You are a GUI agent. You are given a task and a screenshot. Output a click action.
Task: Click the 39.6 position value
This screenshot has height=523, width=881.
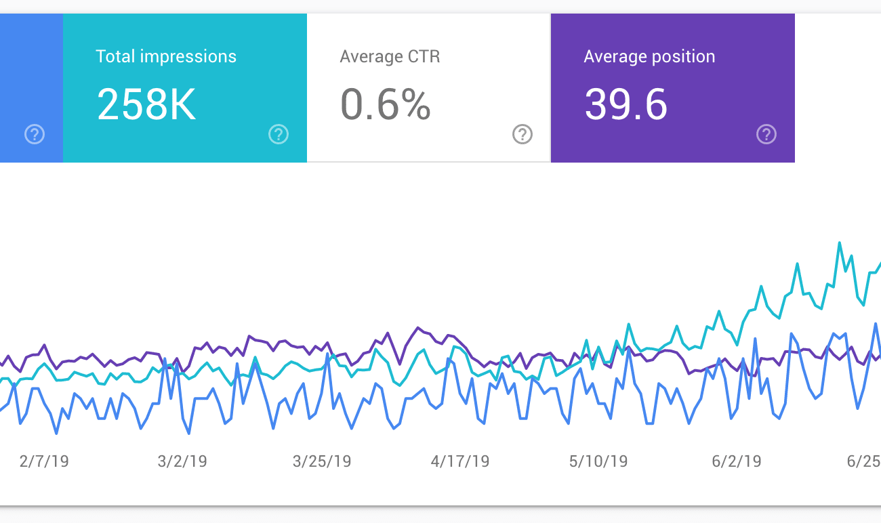coord(626,104)
